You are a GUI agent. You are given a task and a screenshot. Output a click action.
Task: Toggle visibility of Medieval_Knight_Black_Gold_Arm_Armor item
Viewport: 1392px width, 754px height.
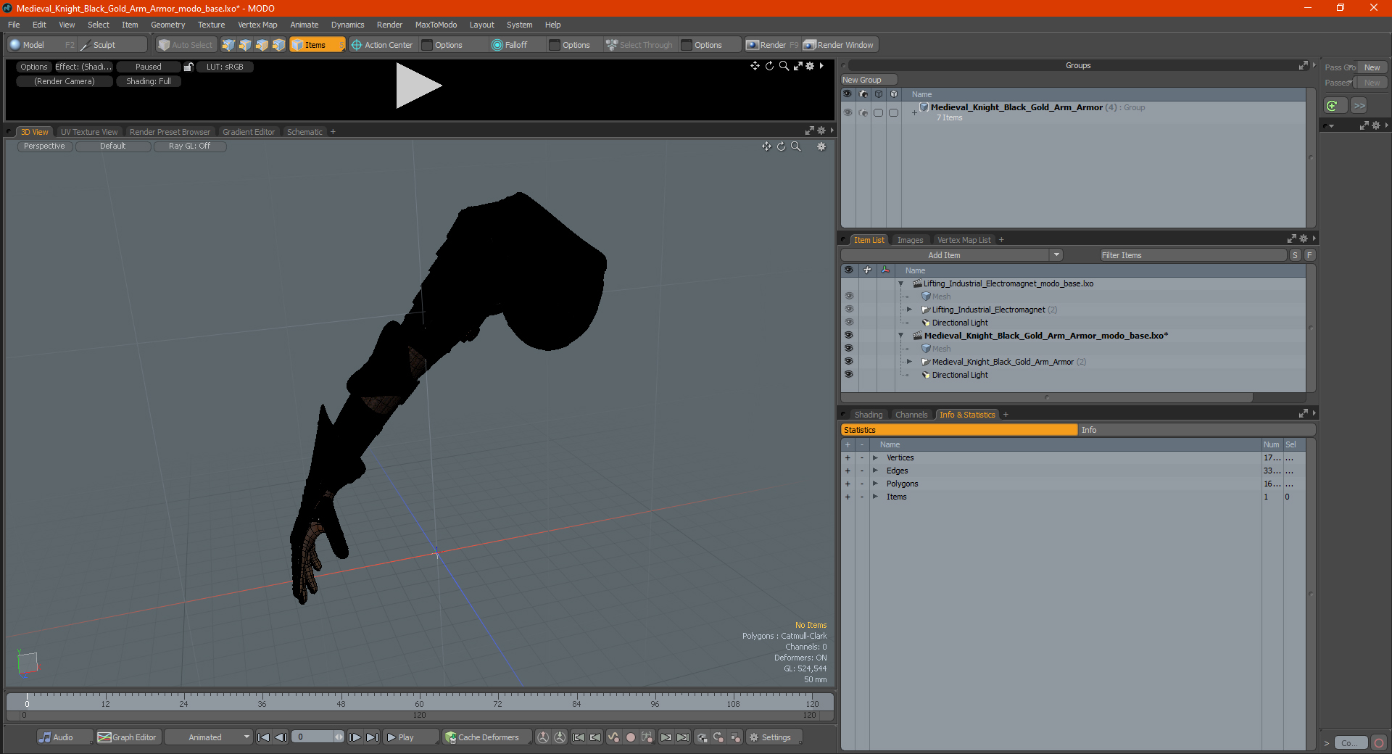848,362
